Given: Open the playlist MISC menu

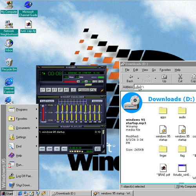Looking at the screenshot, I should point(65,149).
